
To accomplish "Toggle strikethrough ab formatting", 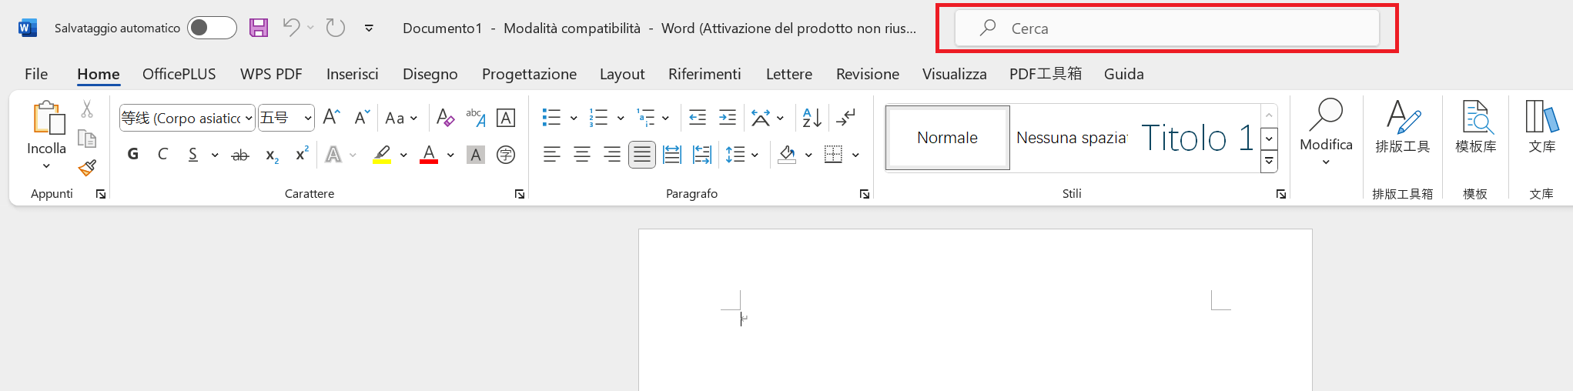I will pos(240,155).
